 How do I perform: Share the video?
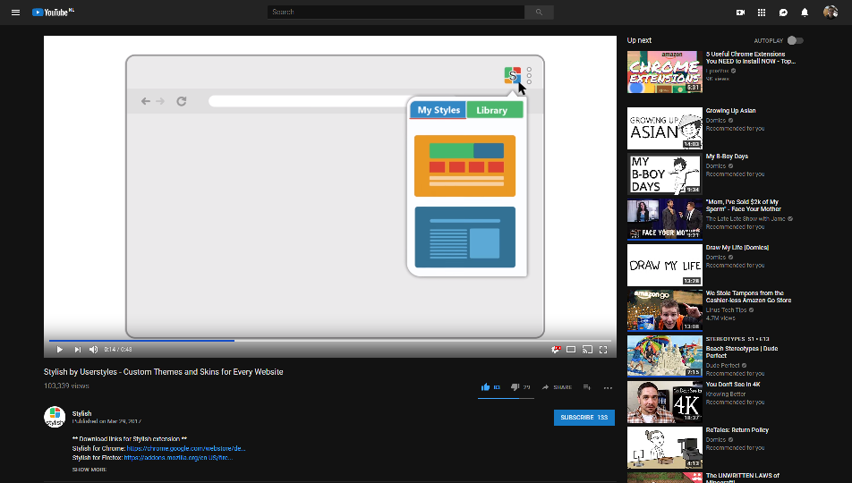[x=557, y=386]
